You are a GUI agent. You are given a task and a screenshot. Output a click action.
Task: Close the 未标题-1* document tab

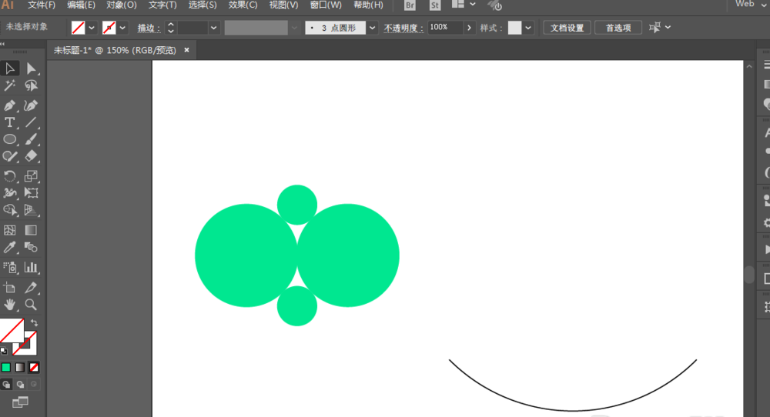click(186, 50)
